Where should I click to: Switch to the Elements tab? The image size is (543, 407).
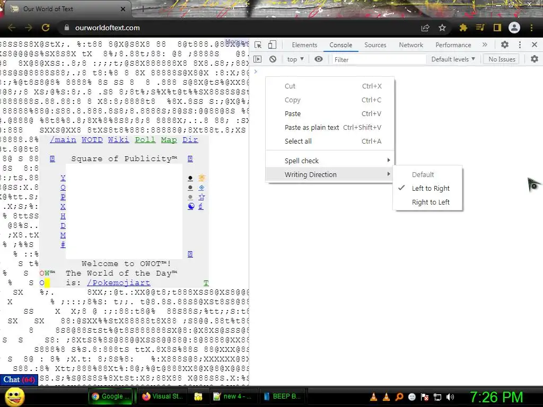coord(304,45)
